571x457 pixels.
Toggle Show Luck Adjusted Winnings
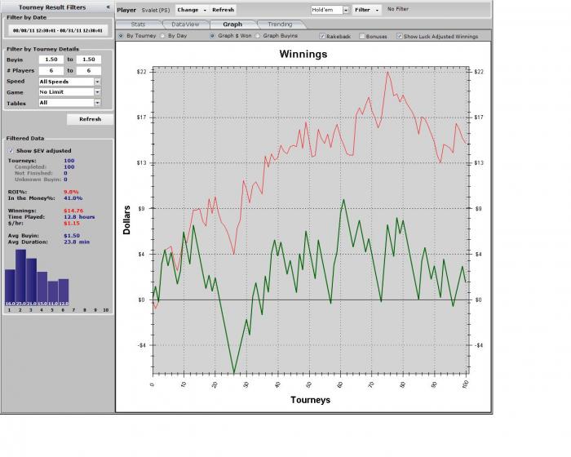point(400,36)
